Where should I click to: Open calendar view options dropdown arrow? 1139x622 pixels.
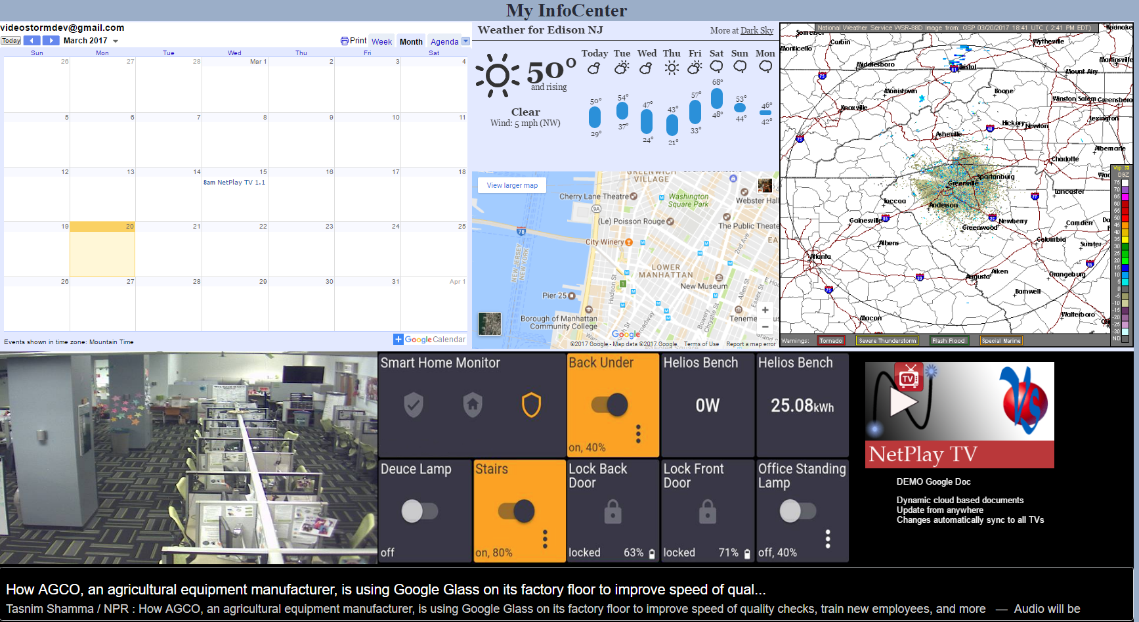click(x=466, y=41)
